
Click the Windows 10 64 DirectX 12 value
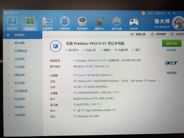pos(91,66)
